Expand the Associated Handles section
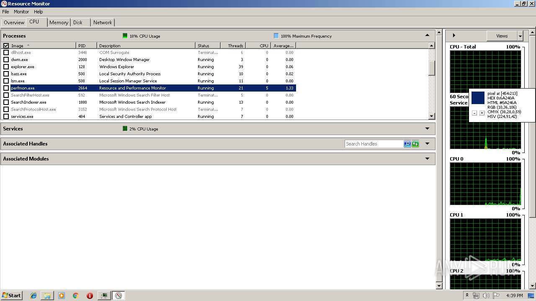 (427, 144)
